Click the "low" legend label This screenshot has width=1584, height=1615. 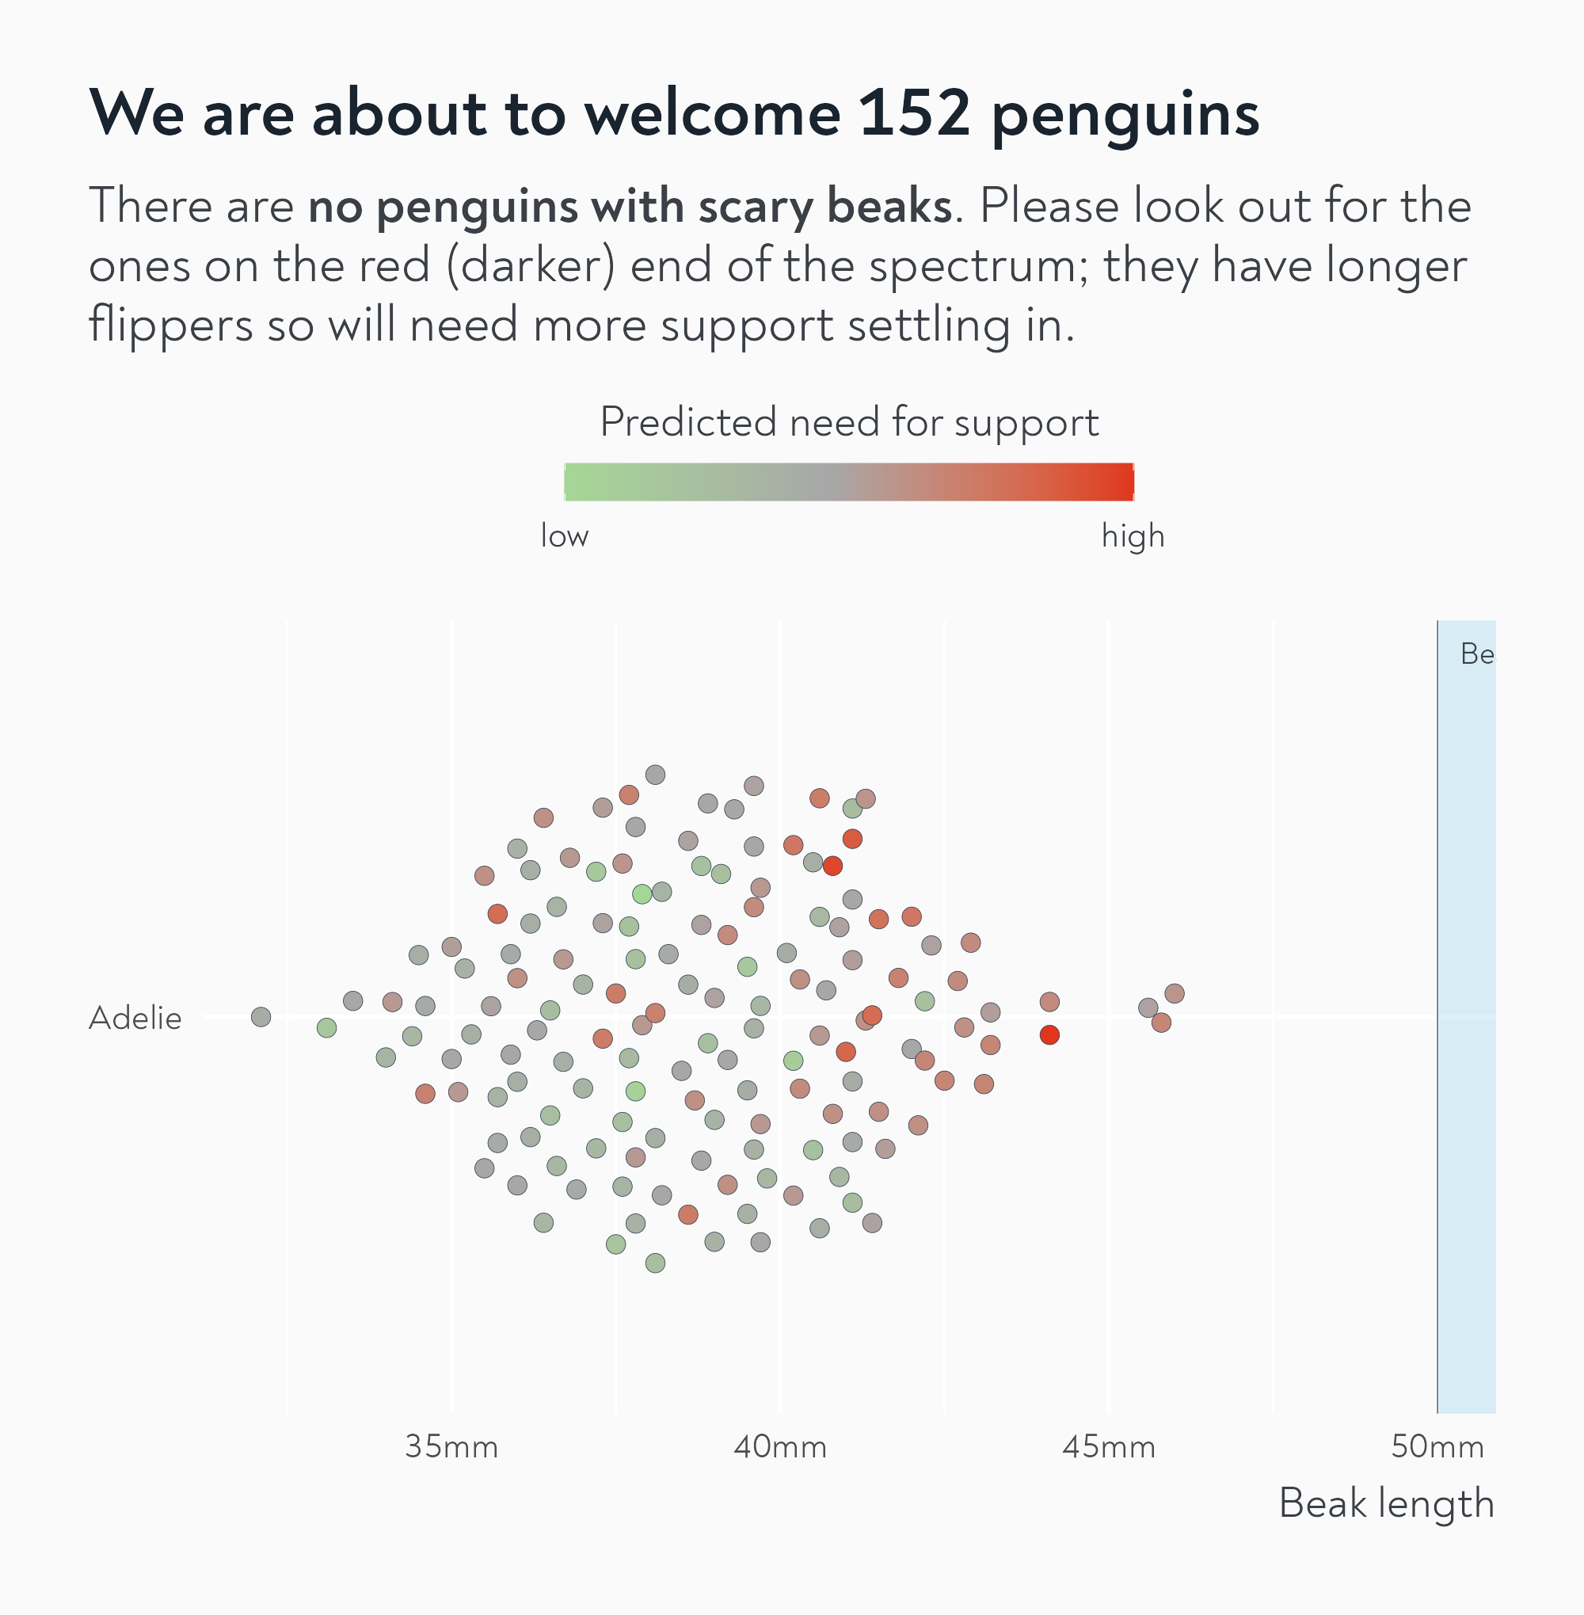[565, 536]
